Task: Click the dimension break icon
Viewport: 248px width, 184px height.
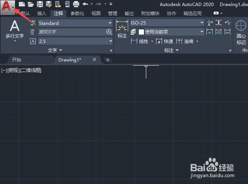Action: point(210,23)
